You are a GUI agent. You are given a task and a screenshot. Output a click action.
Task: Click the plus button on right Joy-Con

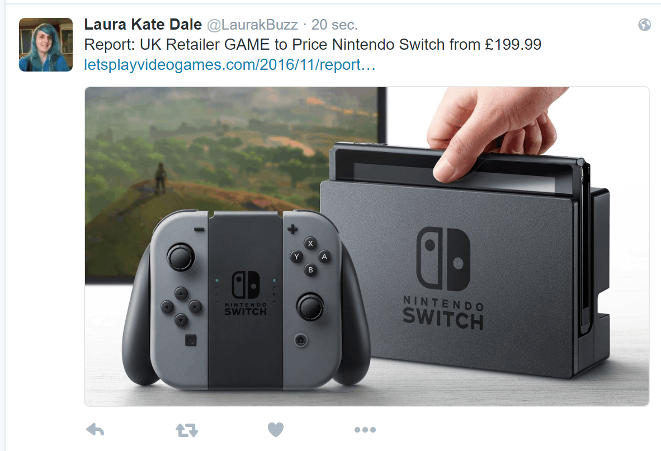(292, 229)
